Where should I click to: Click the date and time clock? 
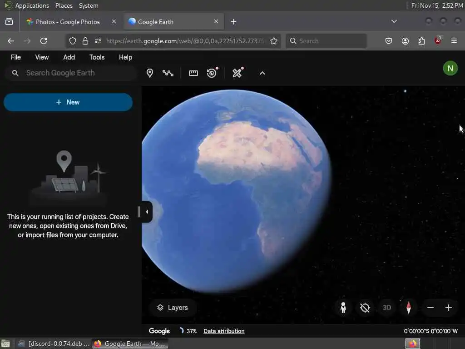click(x=437, y=5)
